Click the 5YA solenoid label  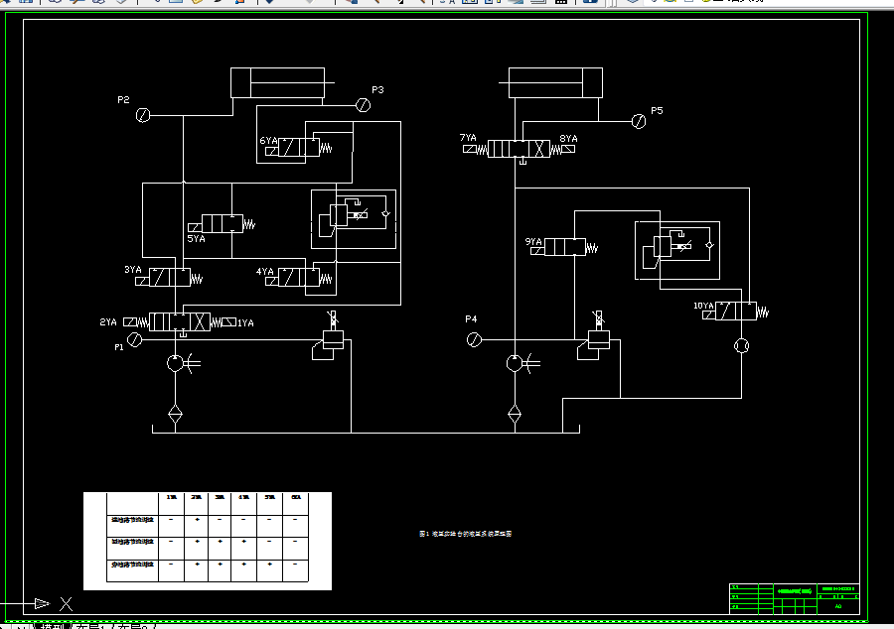196,238
